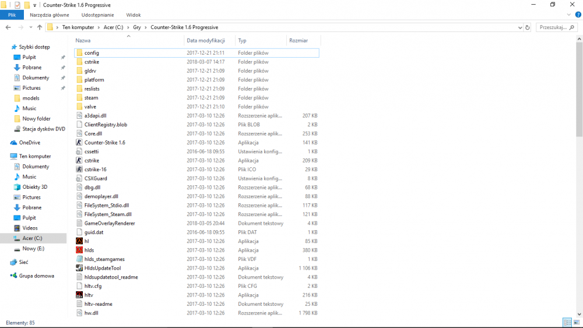Switch to large thumbnails view
This screenshot has width=583, height=328.
point(576,323)
